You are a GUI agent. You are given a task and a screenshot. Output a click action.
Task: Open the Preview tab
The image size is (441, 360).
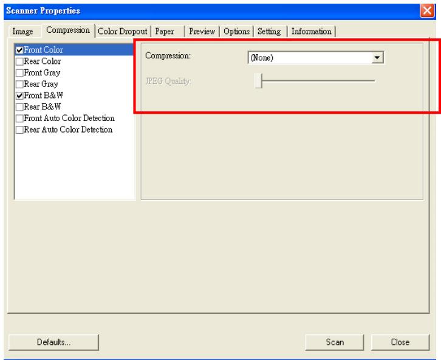point(202,32)
